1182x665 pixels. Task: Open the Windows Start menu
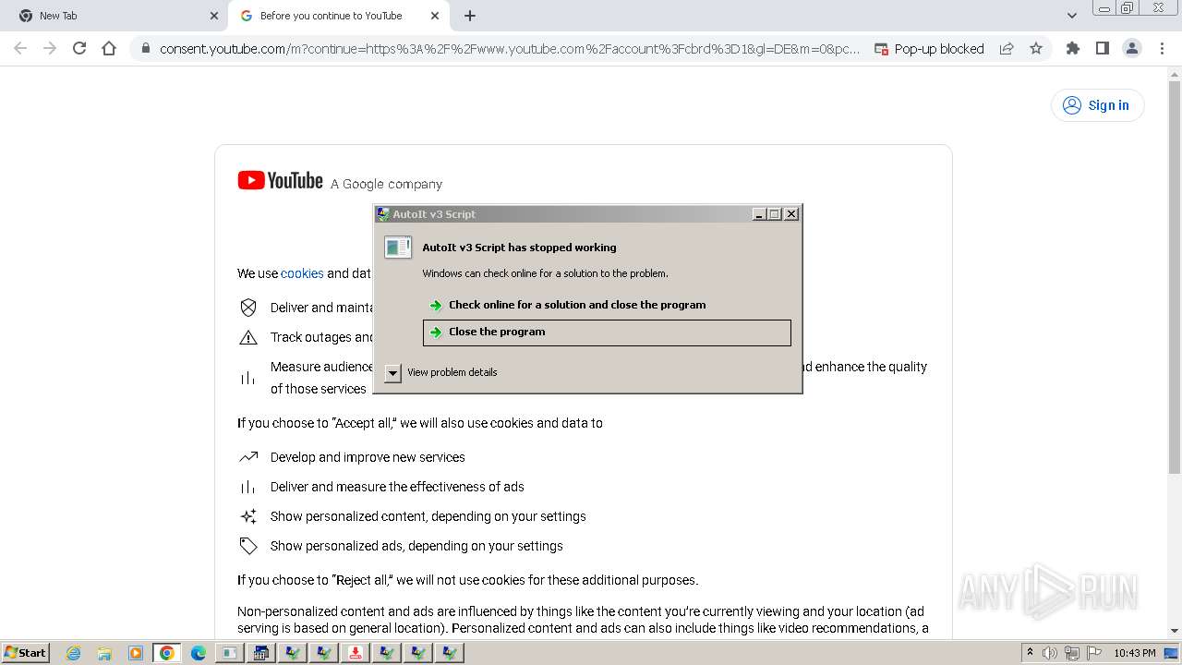(26, 652)
